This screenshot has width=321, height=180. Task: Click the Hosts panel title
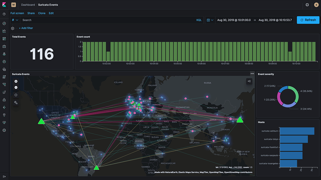[261, 122]
